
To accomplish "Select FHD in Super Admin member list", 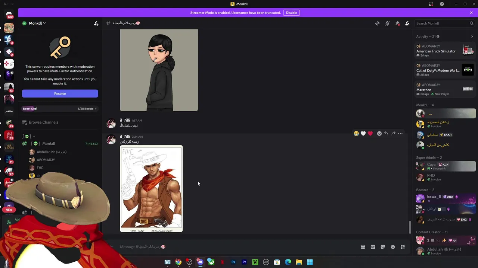I will [446, 177].
